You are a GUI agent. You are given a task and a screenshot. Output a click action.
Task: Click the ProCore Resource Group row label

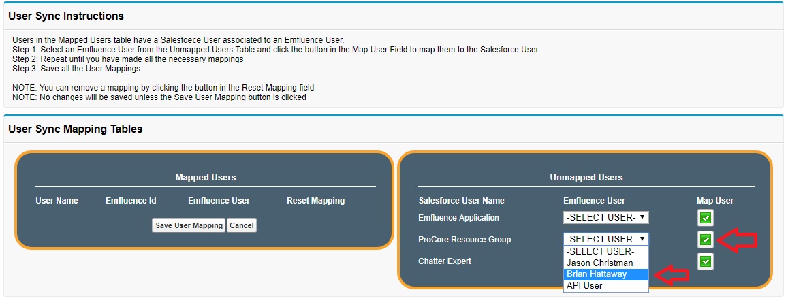coord(464,240)
